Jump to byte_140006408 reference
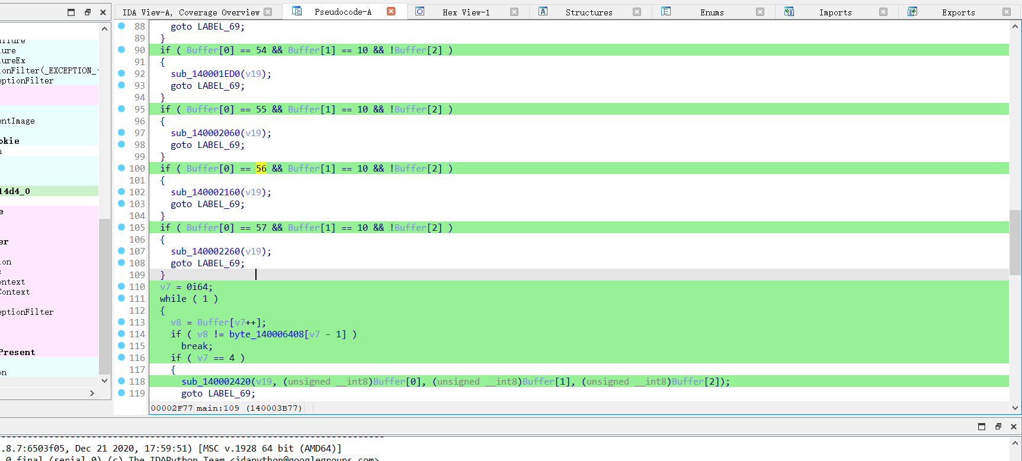This screenshot has width=1022, height=461. pyautogui.click(x=267, y=334)
